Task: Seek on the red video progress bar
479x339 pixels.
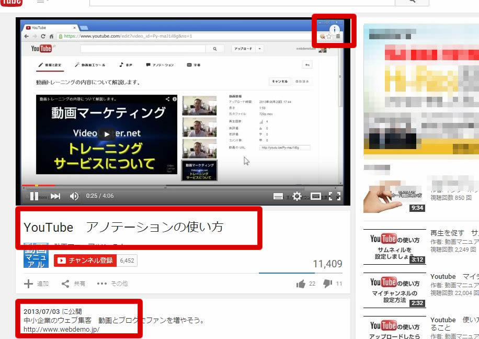Action: (38, 185)
